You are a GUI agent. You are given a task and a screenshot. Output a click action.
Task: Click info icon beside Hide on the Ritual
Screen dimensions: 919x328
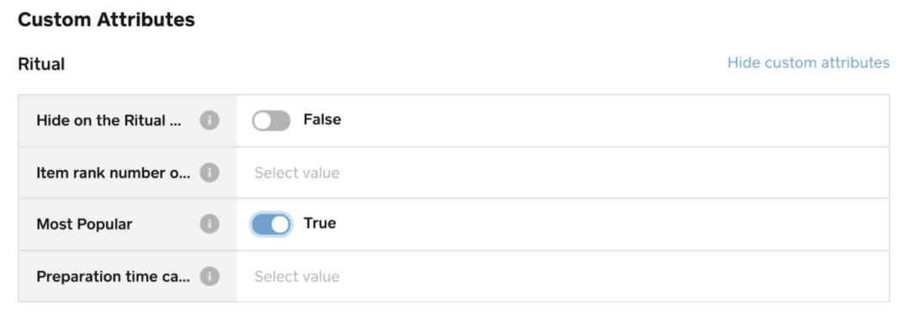coord(210,120)
